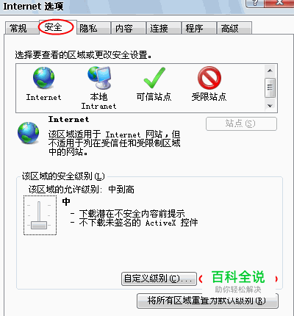Click the 自定义级别(C)... button
This screenshot has width=294, height=316.
point(159,279)
